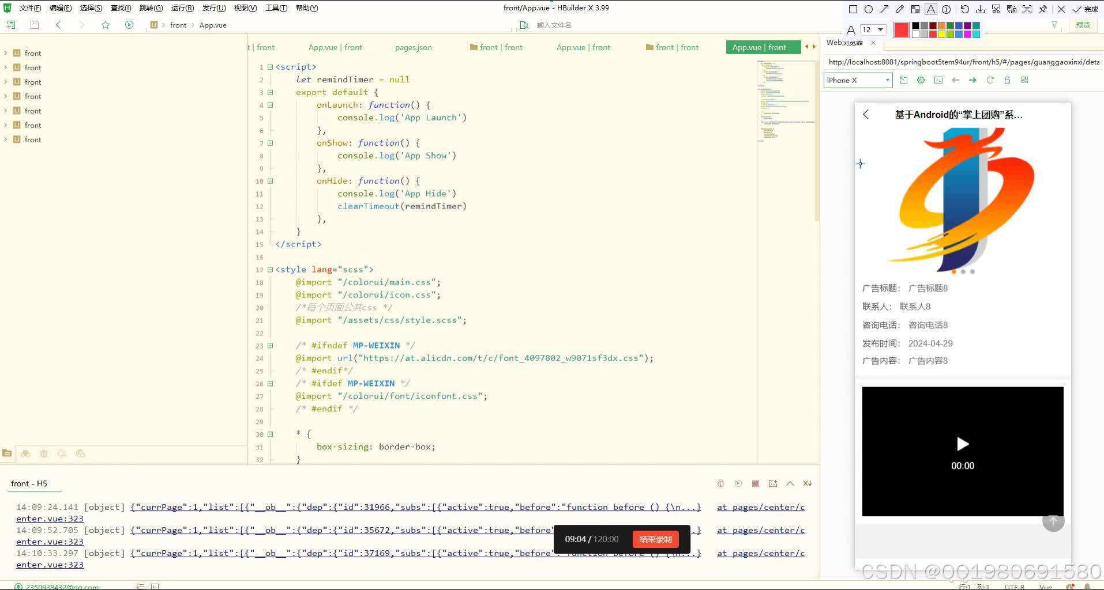This screenshot has width=1104, height=590.
Task: Pick the black color swatch
Action: pyautogui.click(x=915, y=26)
